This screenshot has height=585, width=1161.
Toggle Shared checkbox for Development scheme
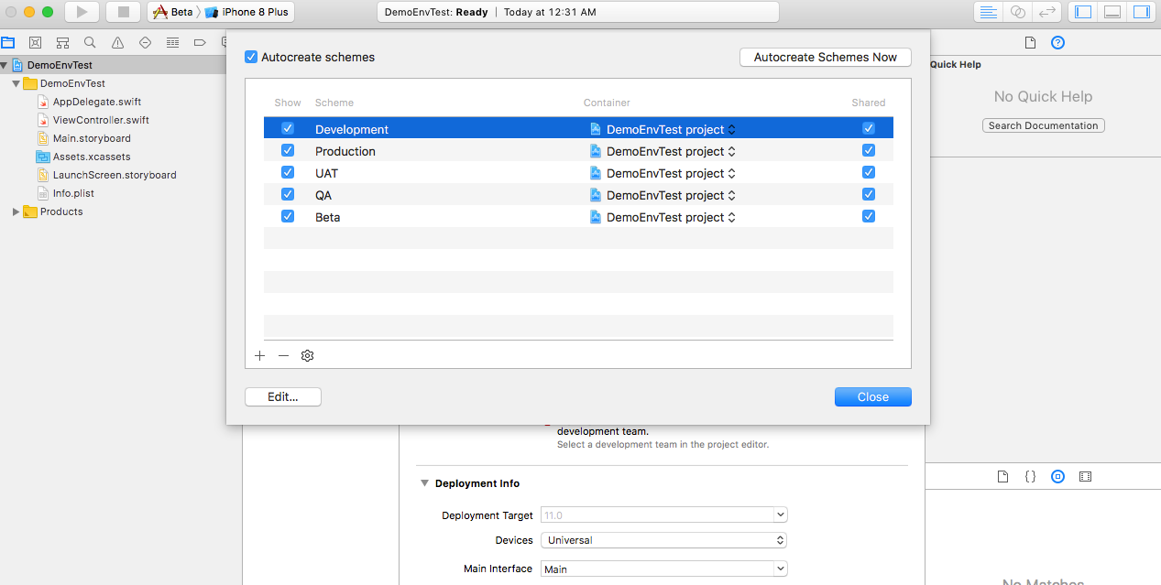click(869, 128)
